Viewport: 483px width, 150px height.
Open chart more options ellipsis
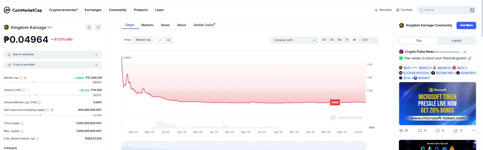375,40
